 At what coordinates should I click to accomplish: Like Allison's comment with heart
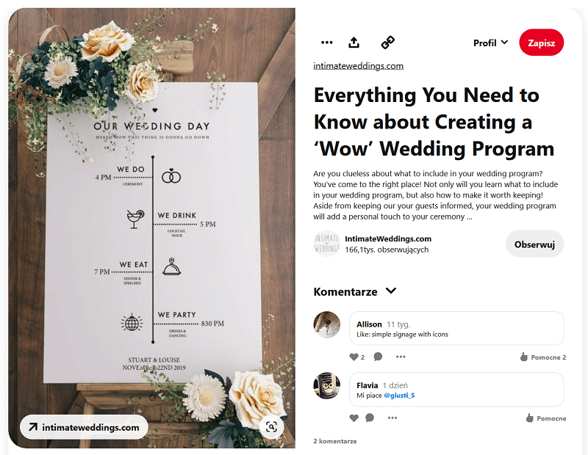[x=354, y=357]
